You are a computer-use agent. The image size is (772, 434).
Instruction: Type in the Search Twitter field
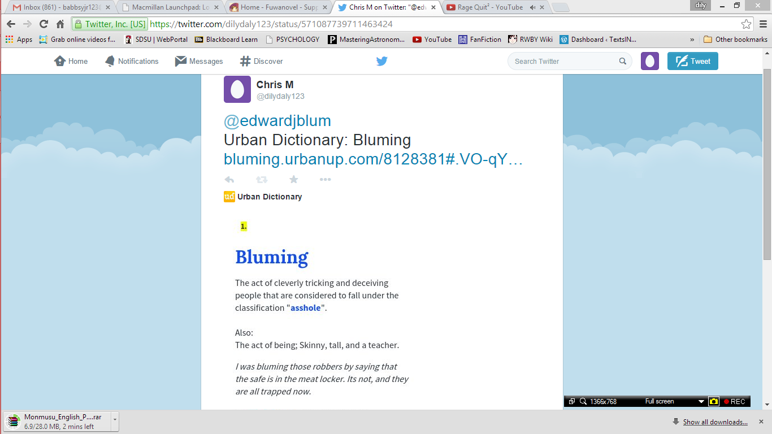point(562,61)
